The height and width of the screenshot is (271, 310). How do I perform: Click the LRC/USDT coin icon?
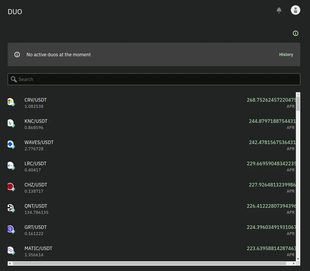coord(11,166)
